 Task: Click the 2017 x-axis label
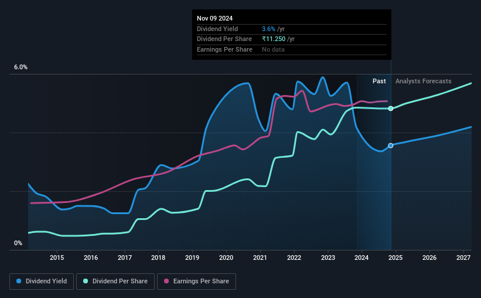tap(125, 258)
